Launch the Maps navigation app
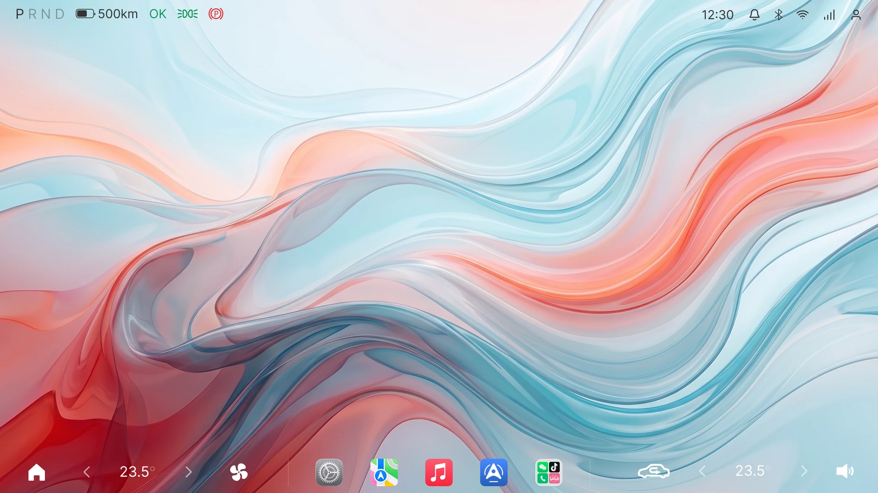878x493 pixels. click(384, 472)
